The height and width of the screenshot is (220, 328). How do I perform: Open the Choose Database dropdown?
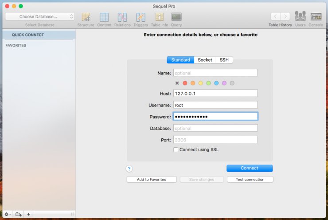click(40, 16)
